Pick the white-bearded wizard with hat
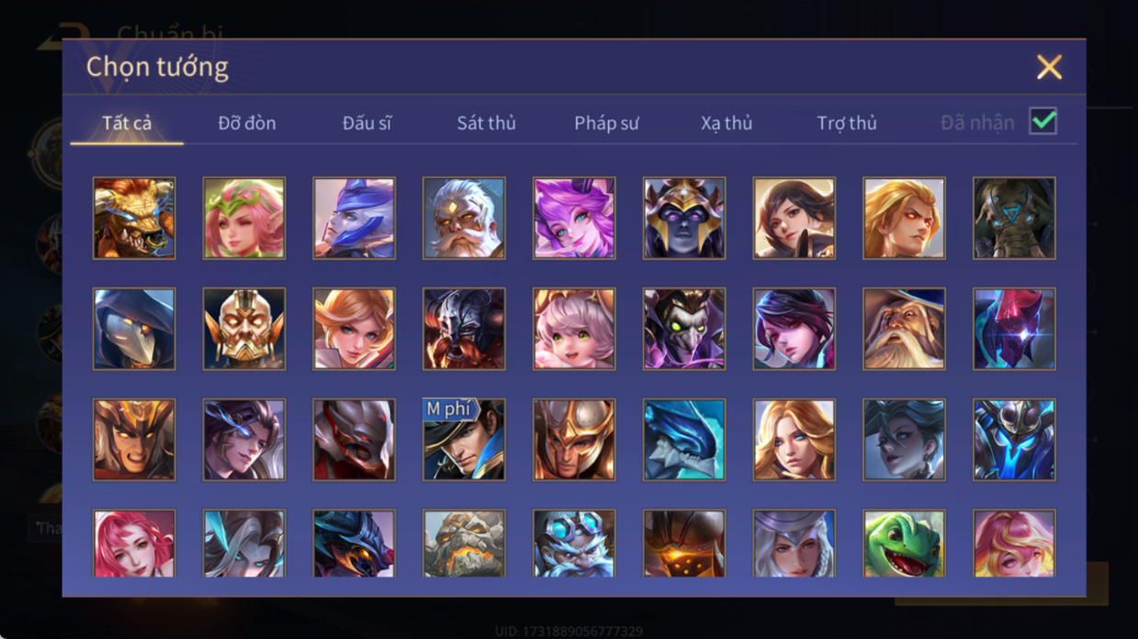 904,329
